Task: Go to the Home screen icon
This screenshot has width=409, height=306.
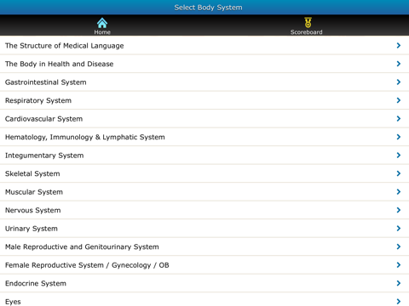Action: click(102, 23)
